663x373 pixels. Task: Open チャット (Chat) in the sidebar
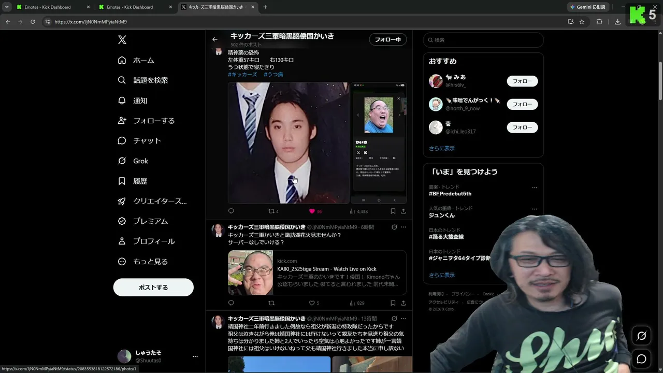(139, 140)
